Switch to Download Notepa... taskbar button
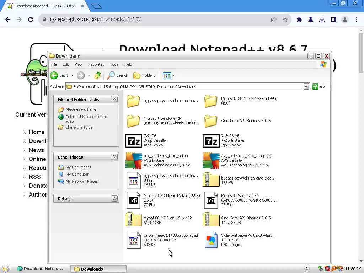 (42, 269)
